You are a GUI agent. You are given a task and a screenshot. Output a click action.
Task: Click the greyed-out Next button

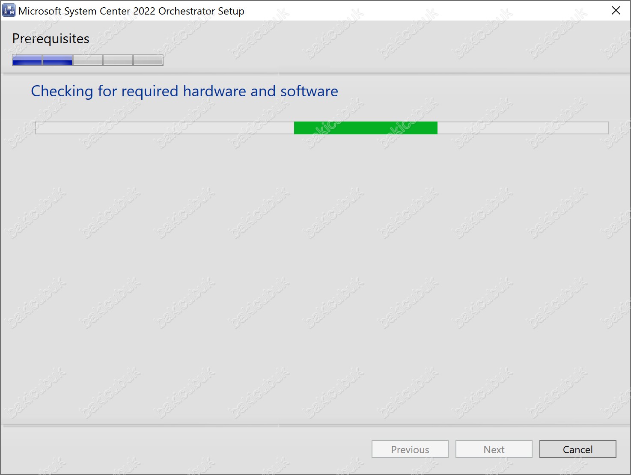point(494,449)
